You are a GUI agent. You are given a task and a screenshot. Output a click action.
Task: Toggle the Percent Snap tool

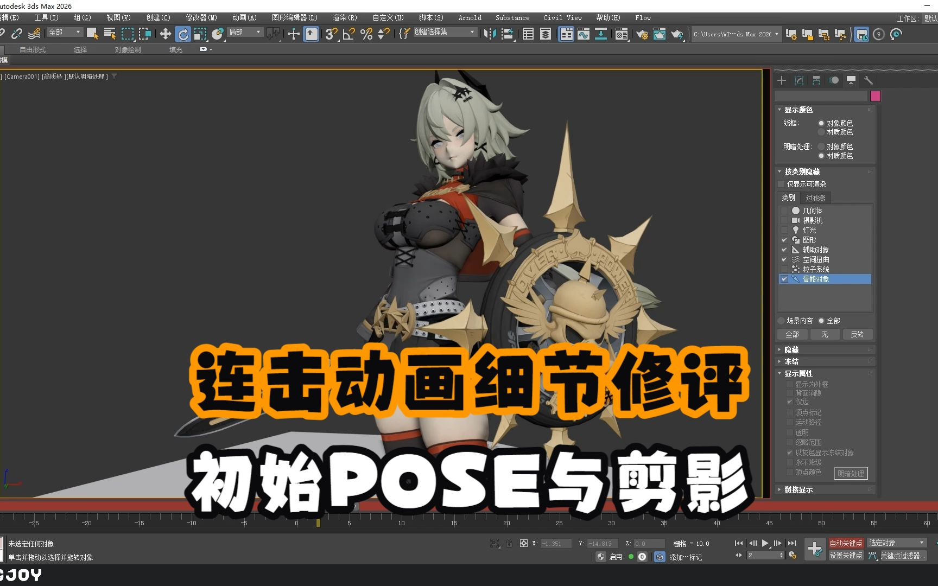[366, 34]
